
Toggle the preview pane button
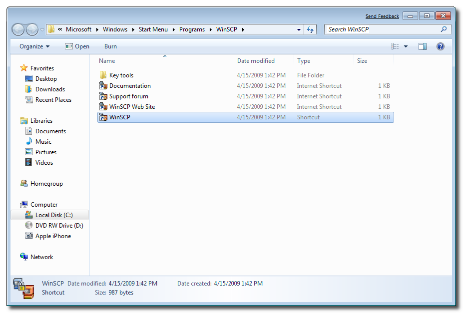422,46
